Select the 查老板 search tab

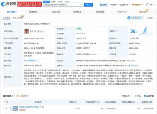(53, 2)
